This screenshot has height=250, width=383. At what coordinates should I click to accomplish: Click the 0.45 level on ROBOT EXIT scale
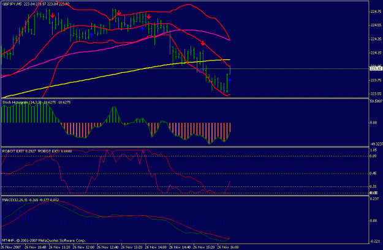point(374,174)
